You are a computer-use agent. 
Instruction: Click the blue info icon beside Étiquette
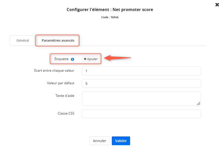click(73, 59)
